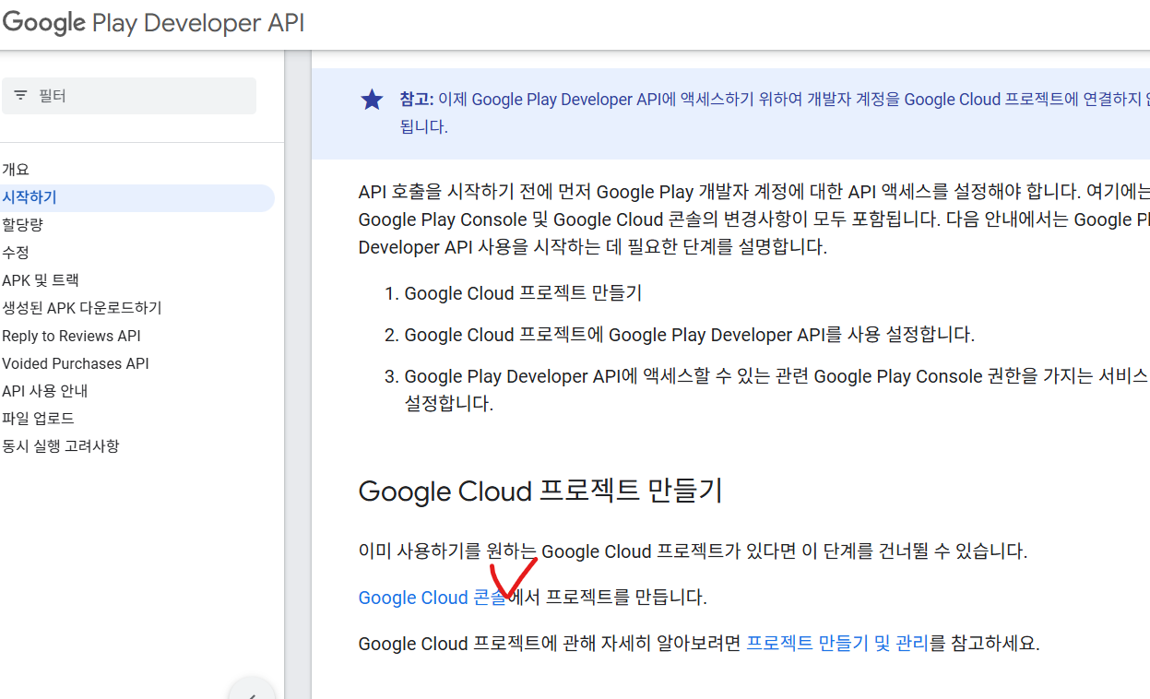Viewport: 1150px width, 699px height.
Task: Click paragraph starting API 호출을 시작하기 전에
Action: click(x=754, y=219)
